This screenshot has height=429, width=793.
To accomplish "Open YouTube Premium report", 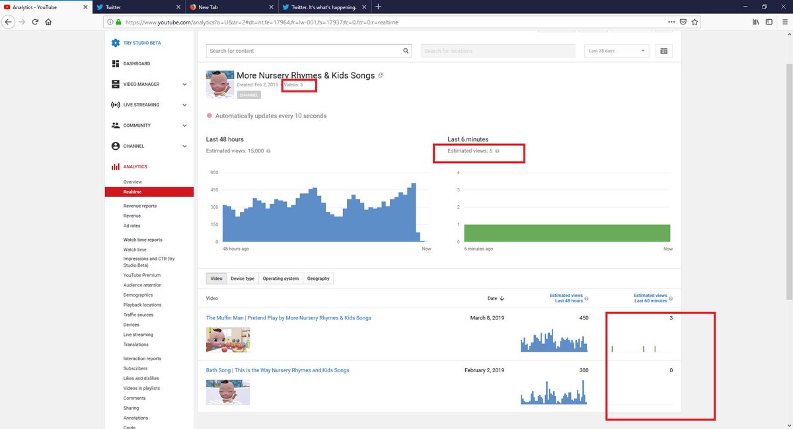I will (x=142, y=275).
